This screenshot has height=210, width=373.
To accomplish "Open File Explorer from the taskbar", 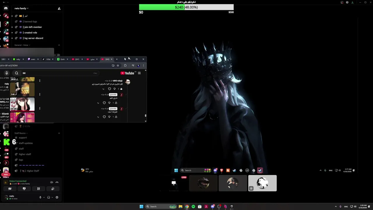I will pyautogui.click(x=180, y=206).
